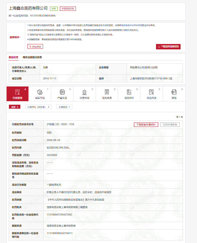Click the 一般程序处罚 value
The width and height of the screenshot is (197, 243).
(x=54, y=185)
